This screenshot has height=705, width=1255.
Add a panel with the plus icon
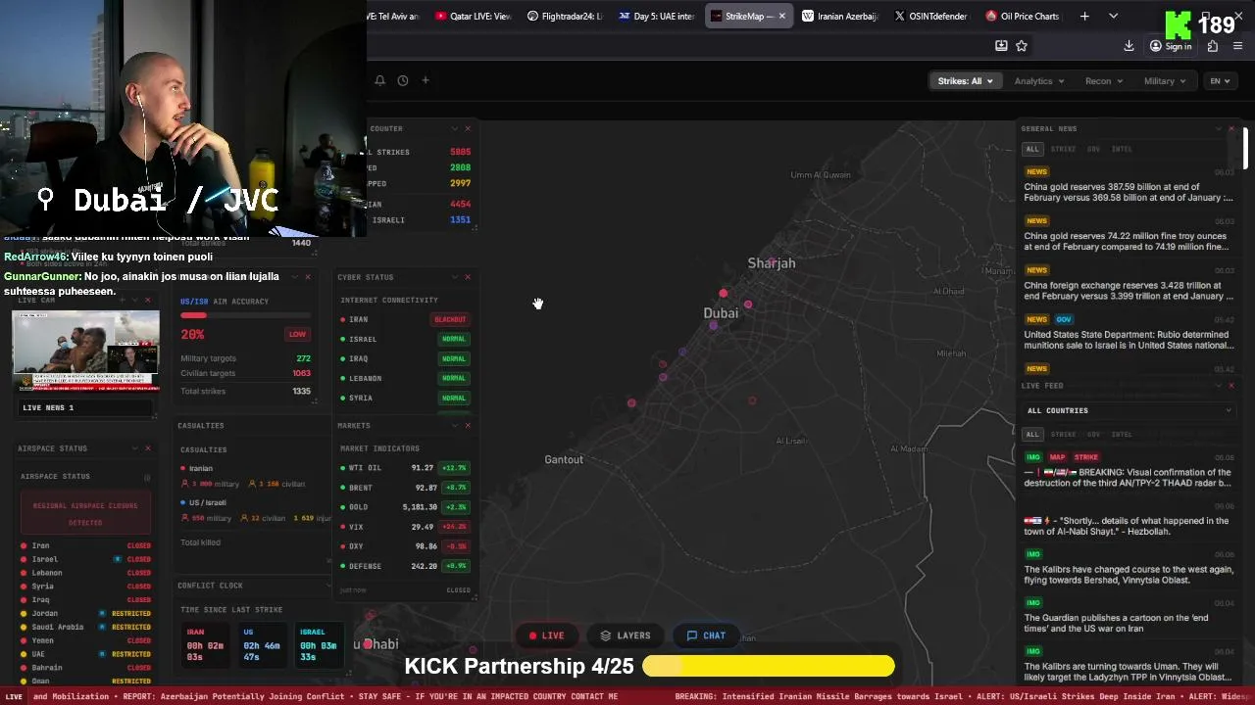point(426,80)
